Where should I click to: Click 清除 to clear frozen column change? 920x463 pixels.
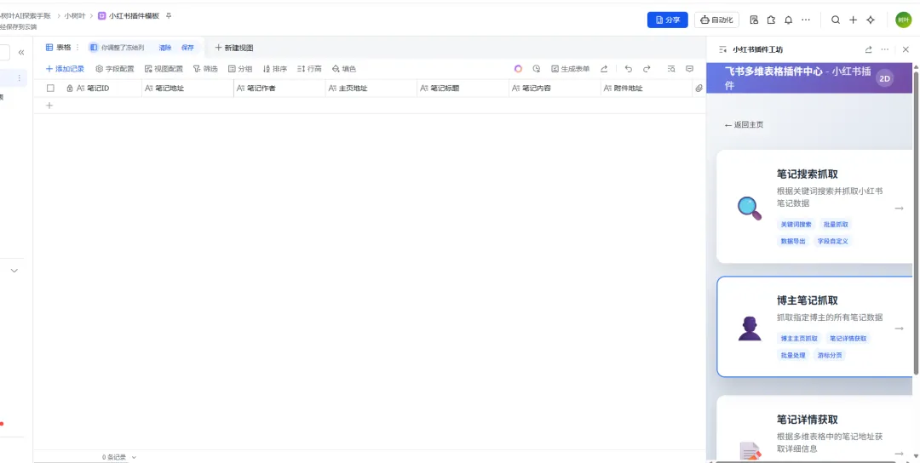pos(165,48)
